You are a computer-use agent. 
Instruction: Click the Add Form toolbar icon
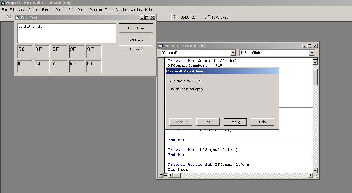[9, 17]
